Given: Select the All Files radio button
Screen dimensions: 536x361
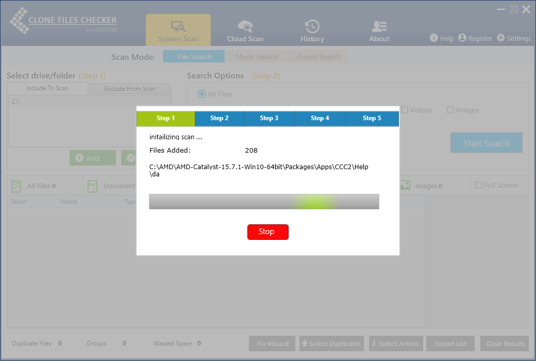Looking at the screenshot, I should coord(202,94).
